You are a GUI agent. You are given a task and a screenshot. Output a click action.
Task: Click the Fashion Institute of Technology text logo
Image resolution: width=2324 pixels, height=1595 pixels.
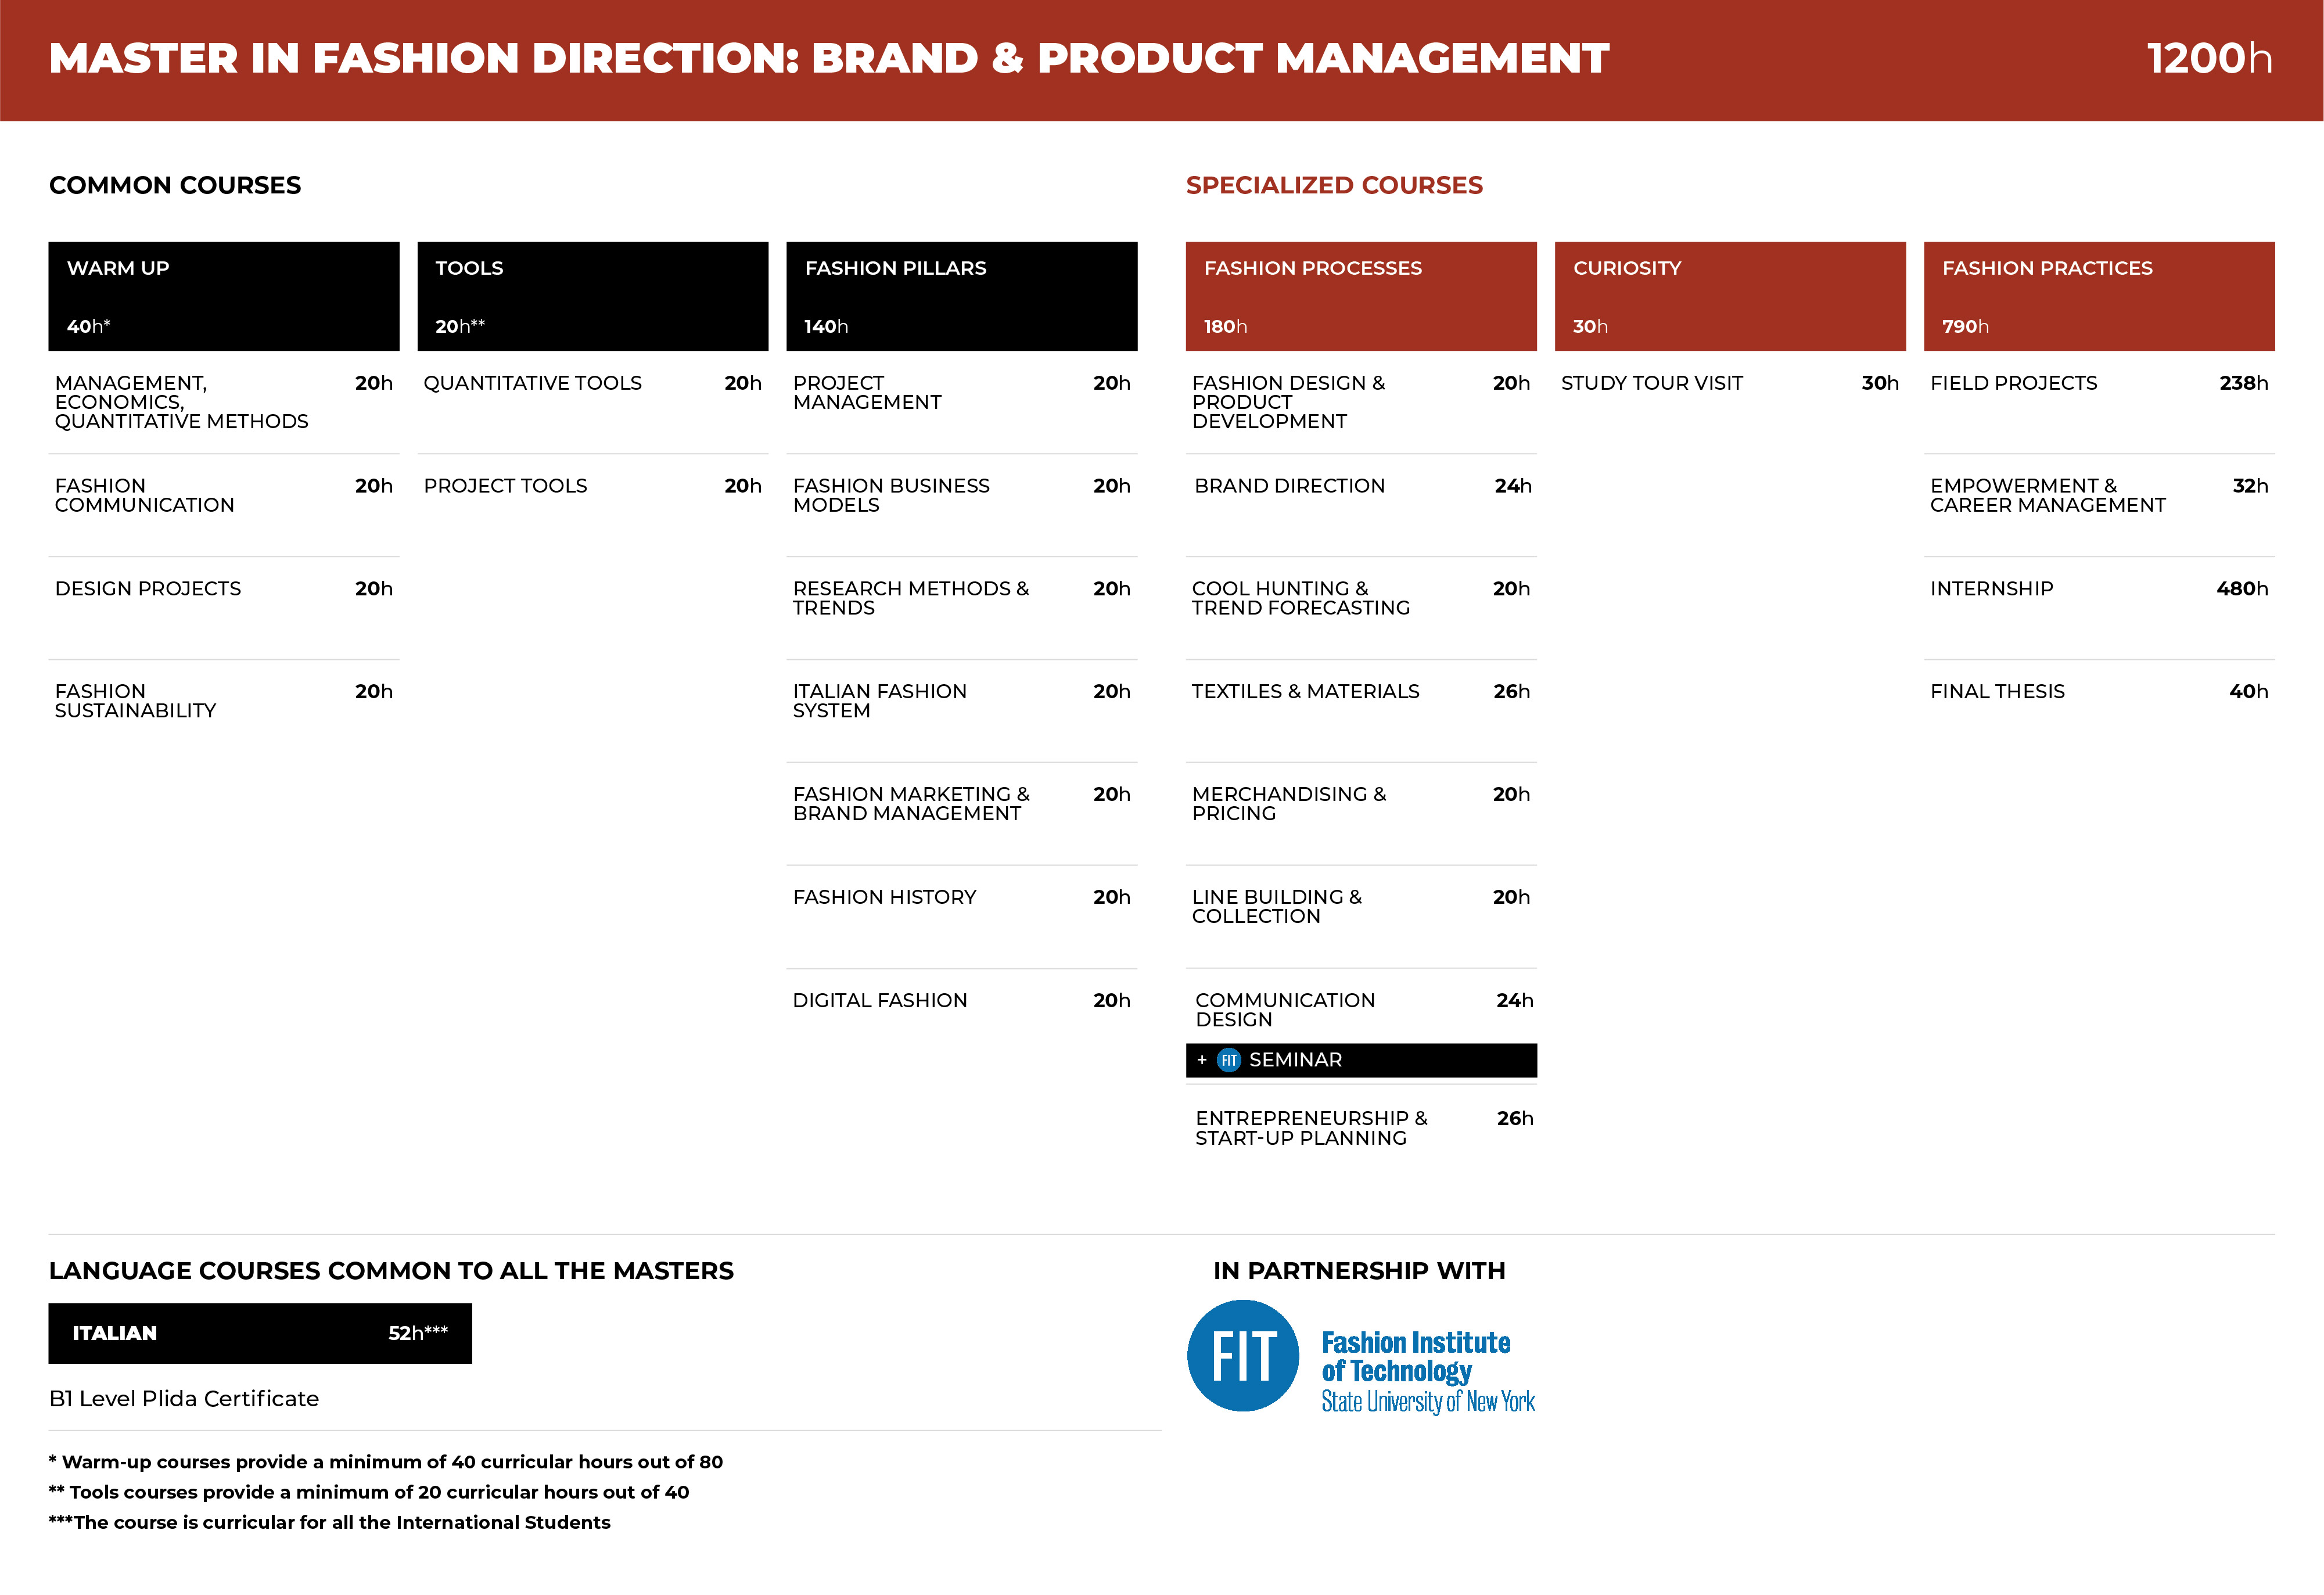pos(1428,1371)
